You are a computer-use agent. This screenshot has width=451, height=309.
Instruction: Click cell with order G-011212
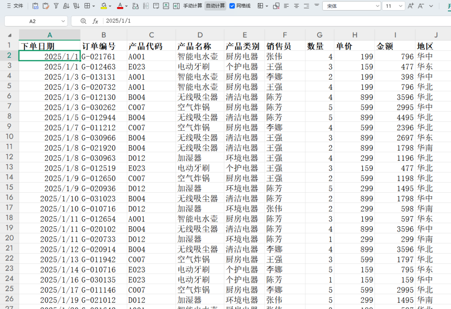coord(104,127)
